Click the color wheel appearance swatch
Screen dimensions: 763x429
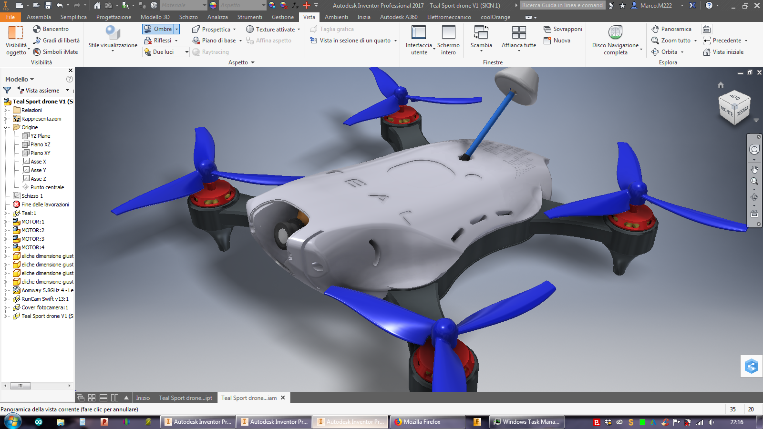click(213, 5)
